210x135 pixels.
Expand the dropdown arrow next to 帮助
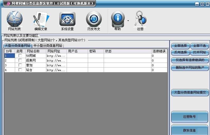pyautogui.click(x=128, y=21)
